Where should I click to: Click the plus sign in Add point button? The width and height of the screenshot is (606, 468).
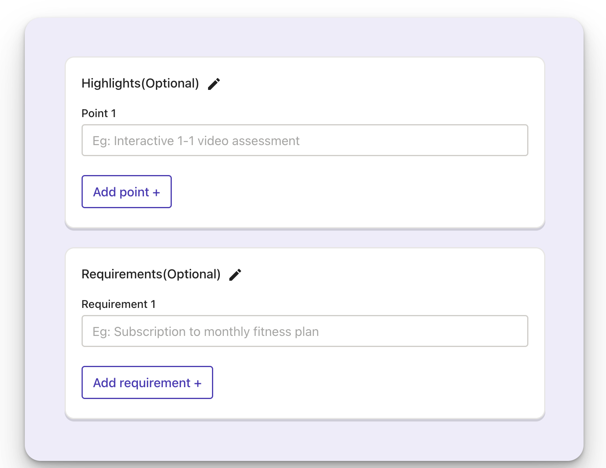(156, 193)
